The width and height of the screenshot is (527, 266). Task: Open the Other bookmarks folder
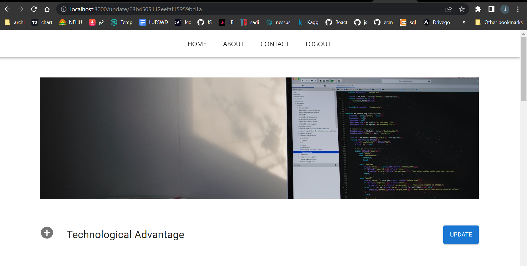[x=499, y=22]
